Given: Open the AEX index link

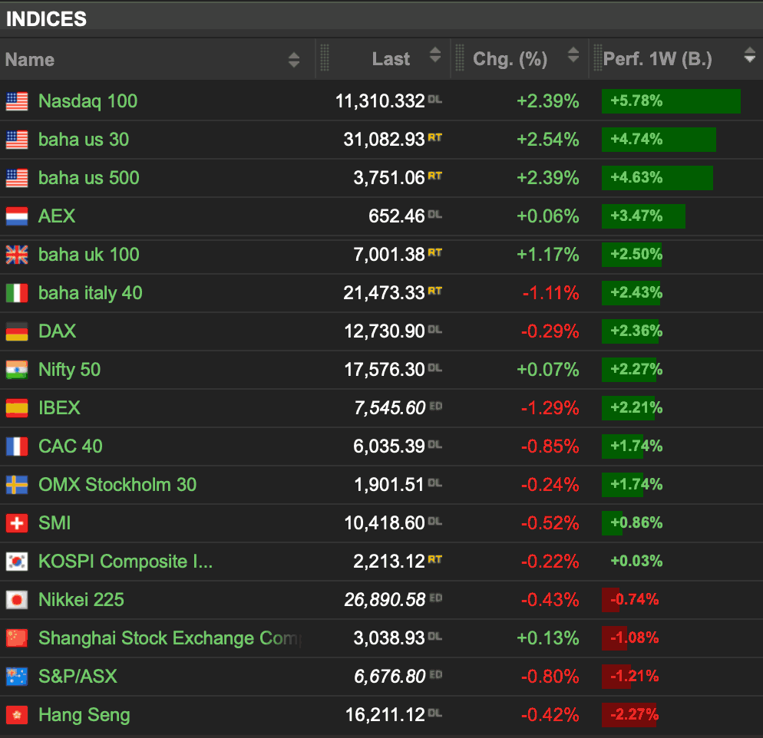Looking at the screenshot, I should point(57,216).
